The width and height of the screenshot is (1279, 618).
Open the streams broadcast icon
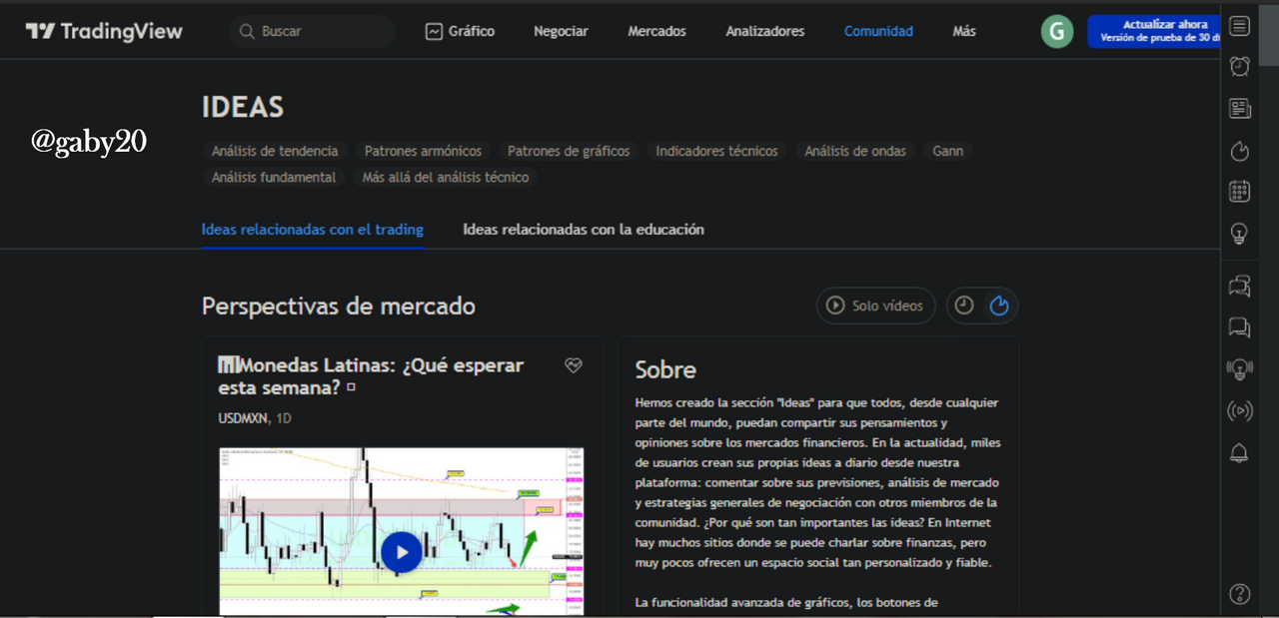[1240, 411]
